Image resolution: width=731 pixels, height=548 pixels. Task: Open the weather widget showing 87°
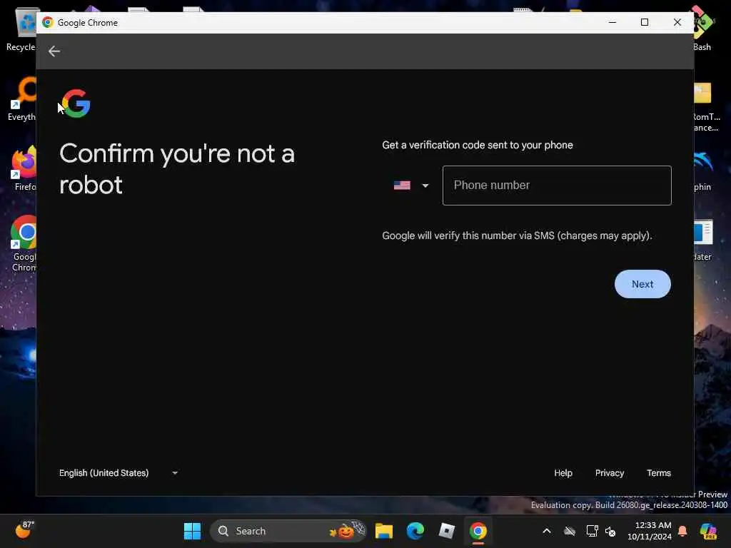click(x=24, y=529)
